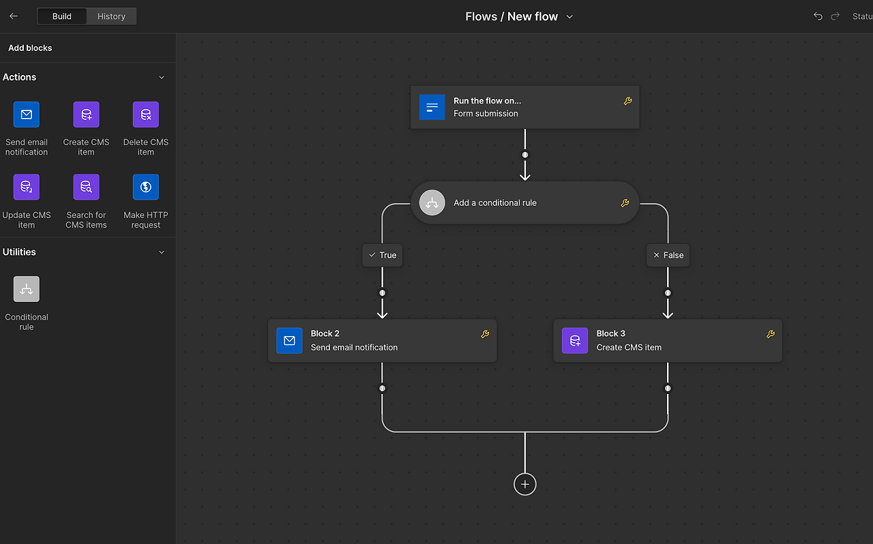Open settings wrench on Block 2
The height and width of the screenshot is (544, 873).
(485, 334)
